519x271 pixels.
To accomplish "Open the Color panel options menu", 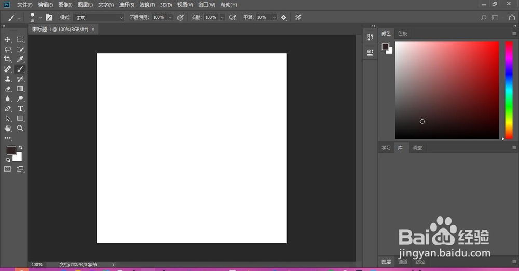I will pyautogui.click(x=514, y=34).
